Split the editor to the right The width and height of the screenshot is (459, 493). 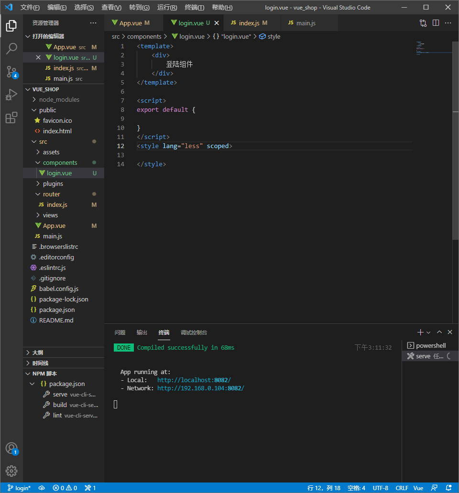pyautogui.click(x=436, y=23)
